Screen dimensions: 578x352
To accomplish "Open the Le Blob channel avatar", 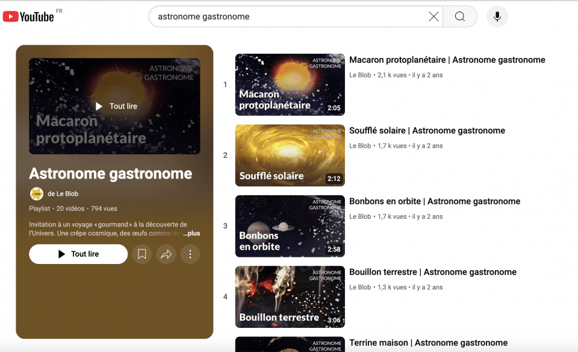I will pos(37,193).
